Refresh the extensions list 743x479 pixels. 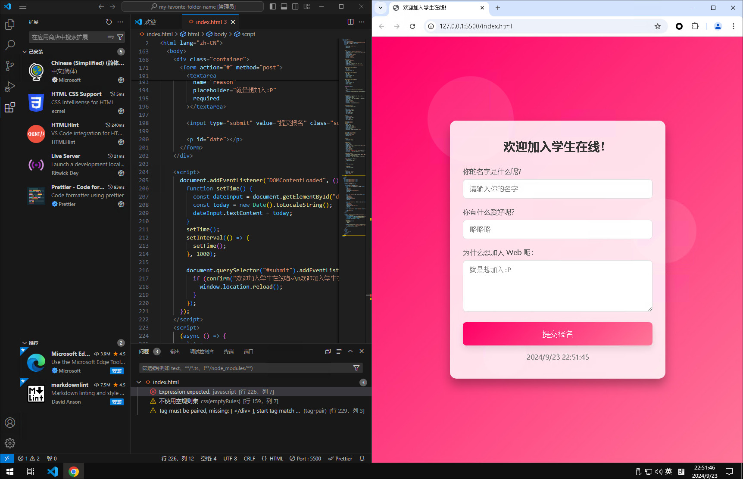tap(109, 22)
